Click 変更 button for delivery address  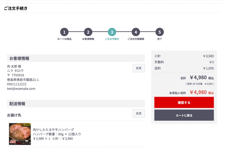point(139,113)
